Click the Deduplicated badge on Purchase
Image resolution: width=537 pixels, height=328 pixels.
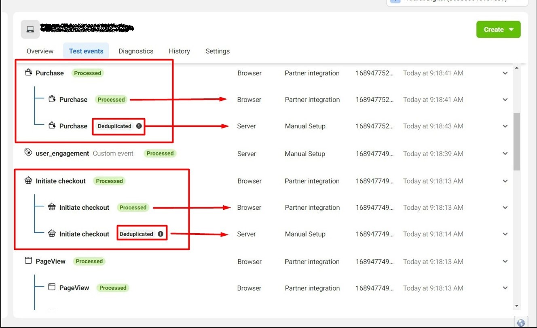[x=114, y=126]
